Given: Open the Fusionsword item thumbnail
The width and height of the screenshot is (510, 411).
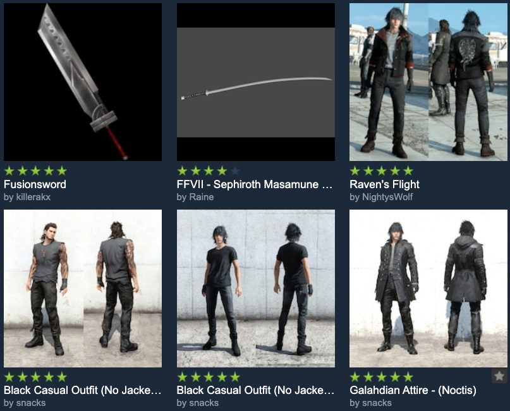Looking at the screenshot, I should (83, 82).
